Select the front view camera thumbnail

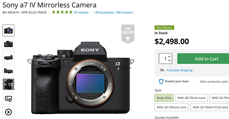[x=9, y=30]
